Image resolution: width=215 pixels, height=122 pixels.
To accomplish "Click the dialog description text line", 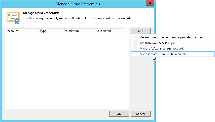I will tap(78, 18).
